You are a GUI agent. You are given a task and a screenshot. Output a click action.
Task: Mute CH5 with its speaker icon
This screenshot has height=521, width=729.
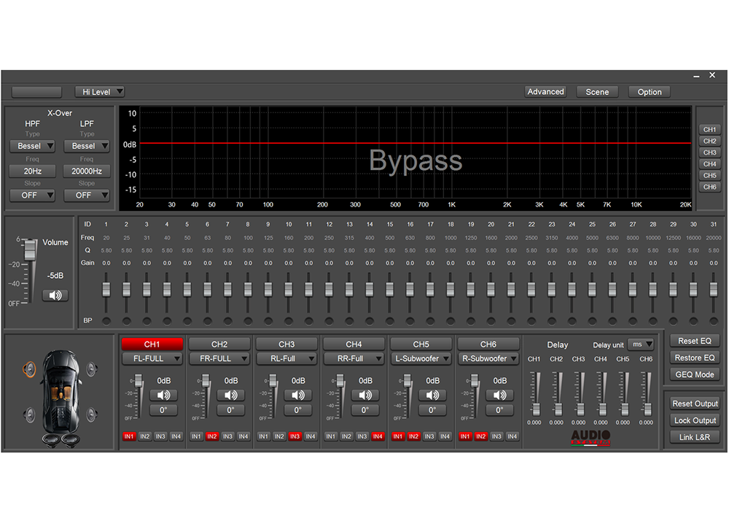432,395
